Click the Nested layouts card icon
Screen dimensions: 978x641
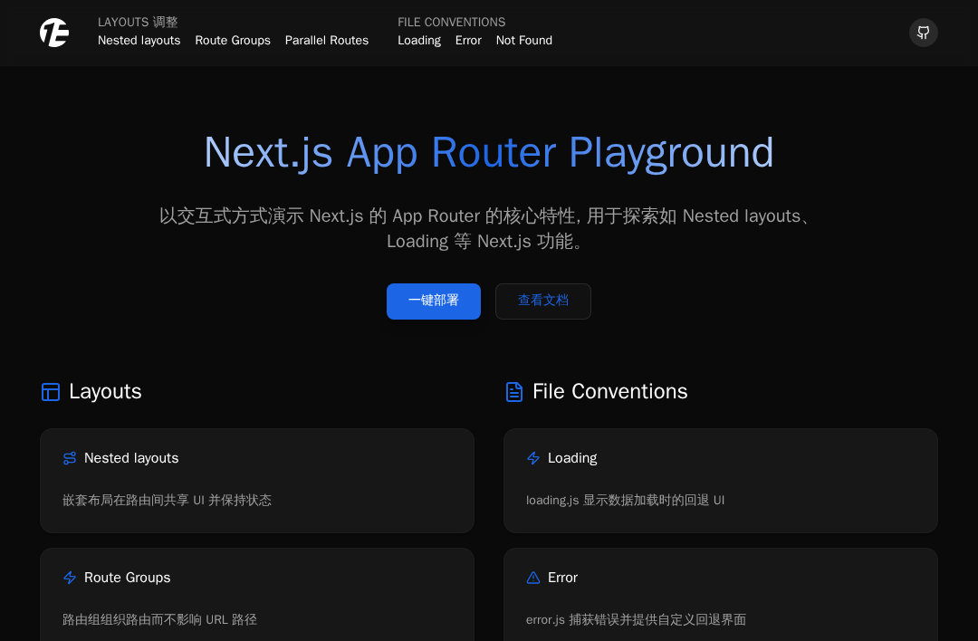(70, 458)
